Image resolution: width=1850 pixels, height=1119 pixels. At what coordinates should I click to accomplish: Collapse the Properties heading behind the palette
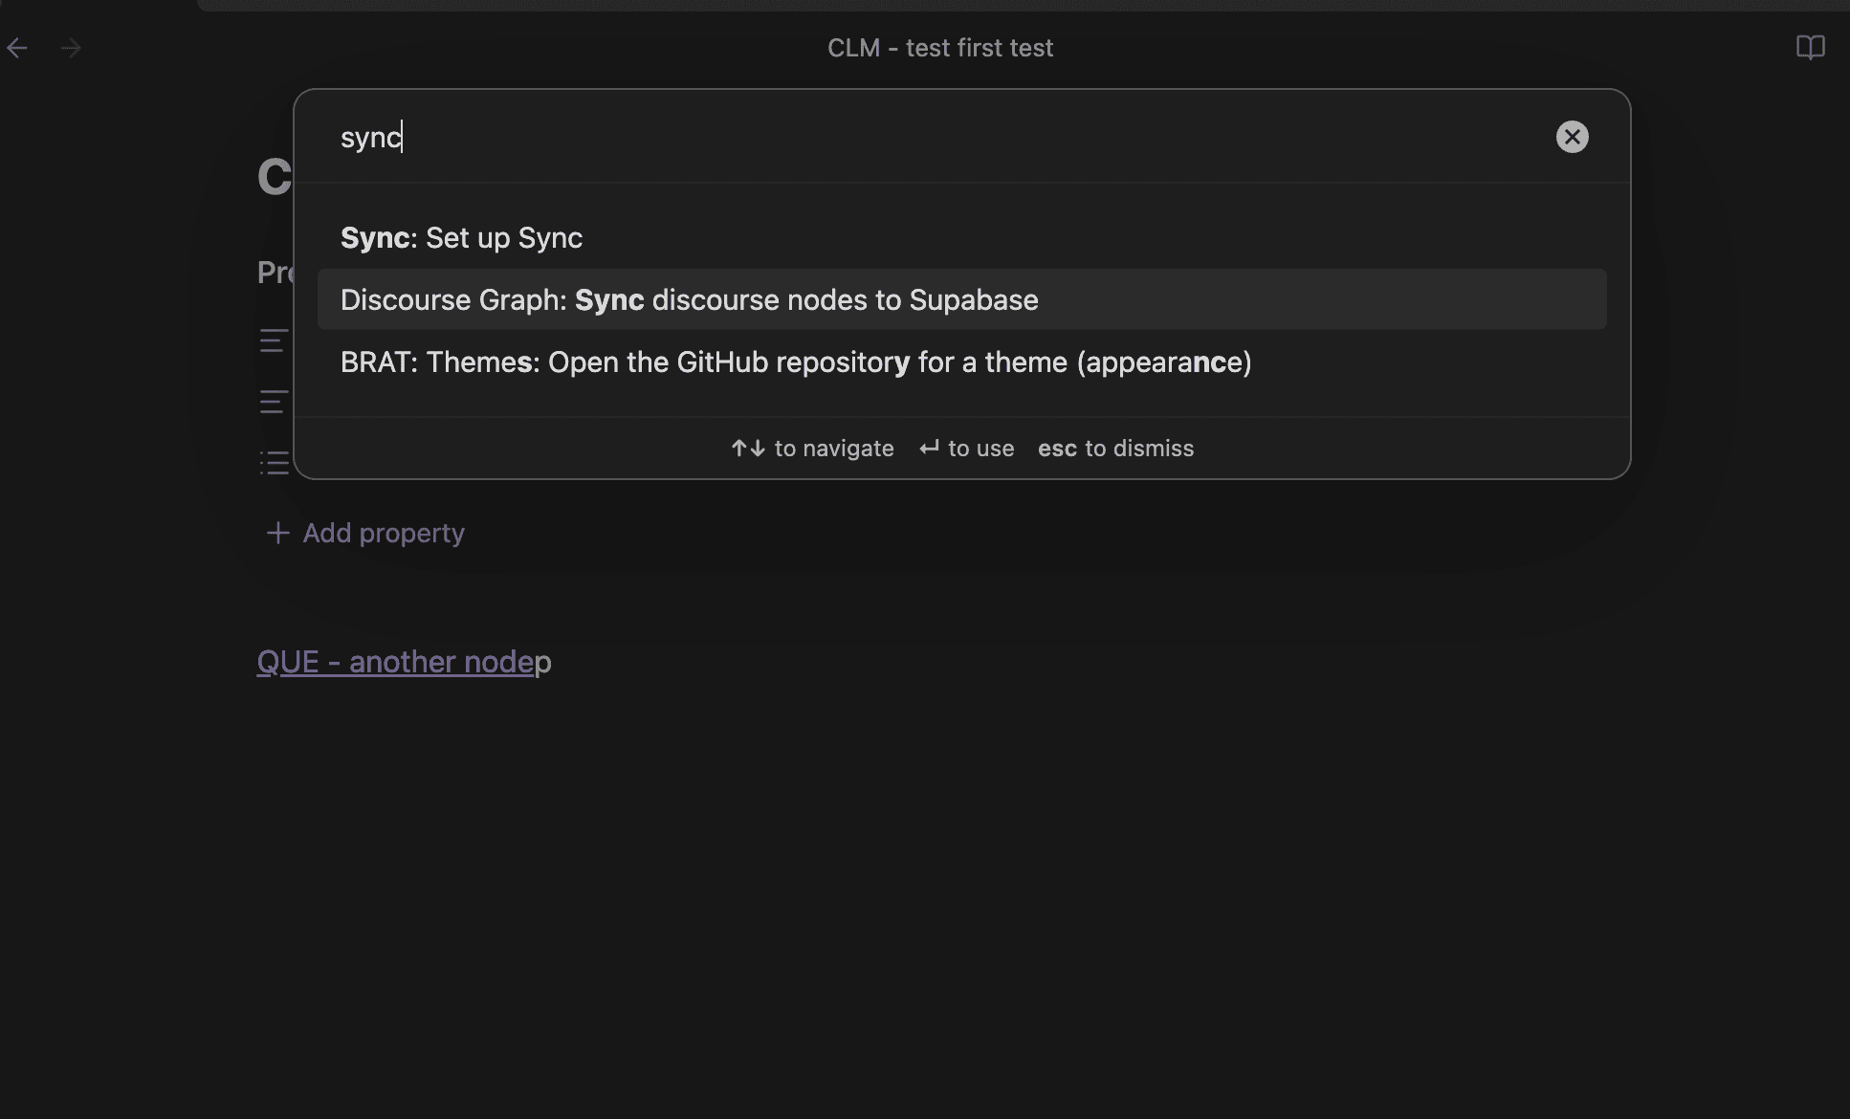pyautogui.click(x=274, y=273)
